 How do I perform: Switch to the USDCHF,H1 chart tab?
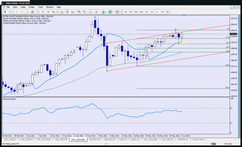click(x=183, y=140)
